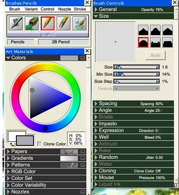Swap main and additional colors
The height and width of the screenshot is (195, 179).
point(12,145)
